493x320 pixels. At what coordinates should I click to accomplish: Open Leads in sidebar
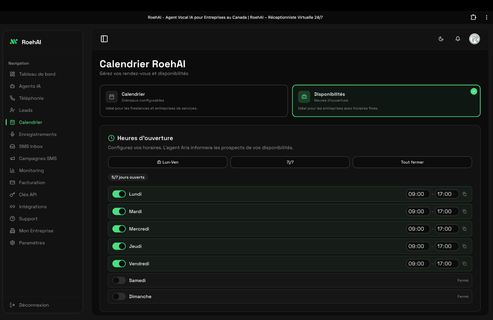point(43,110)
